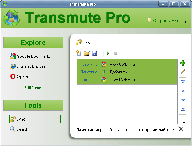Click the Chrome icon in the Цель row
The image size is (192, 146).
tap(103, 80)
